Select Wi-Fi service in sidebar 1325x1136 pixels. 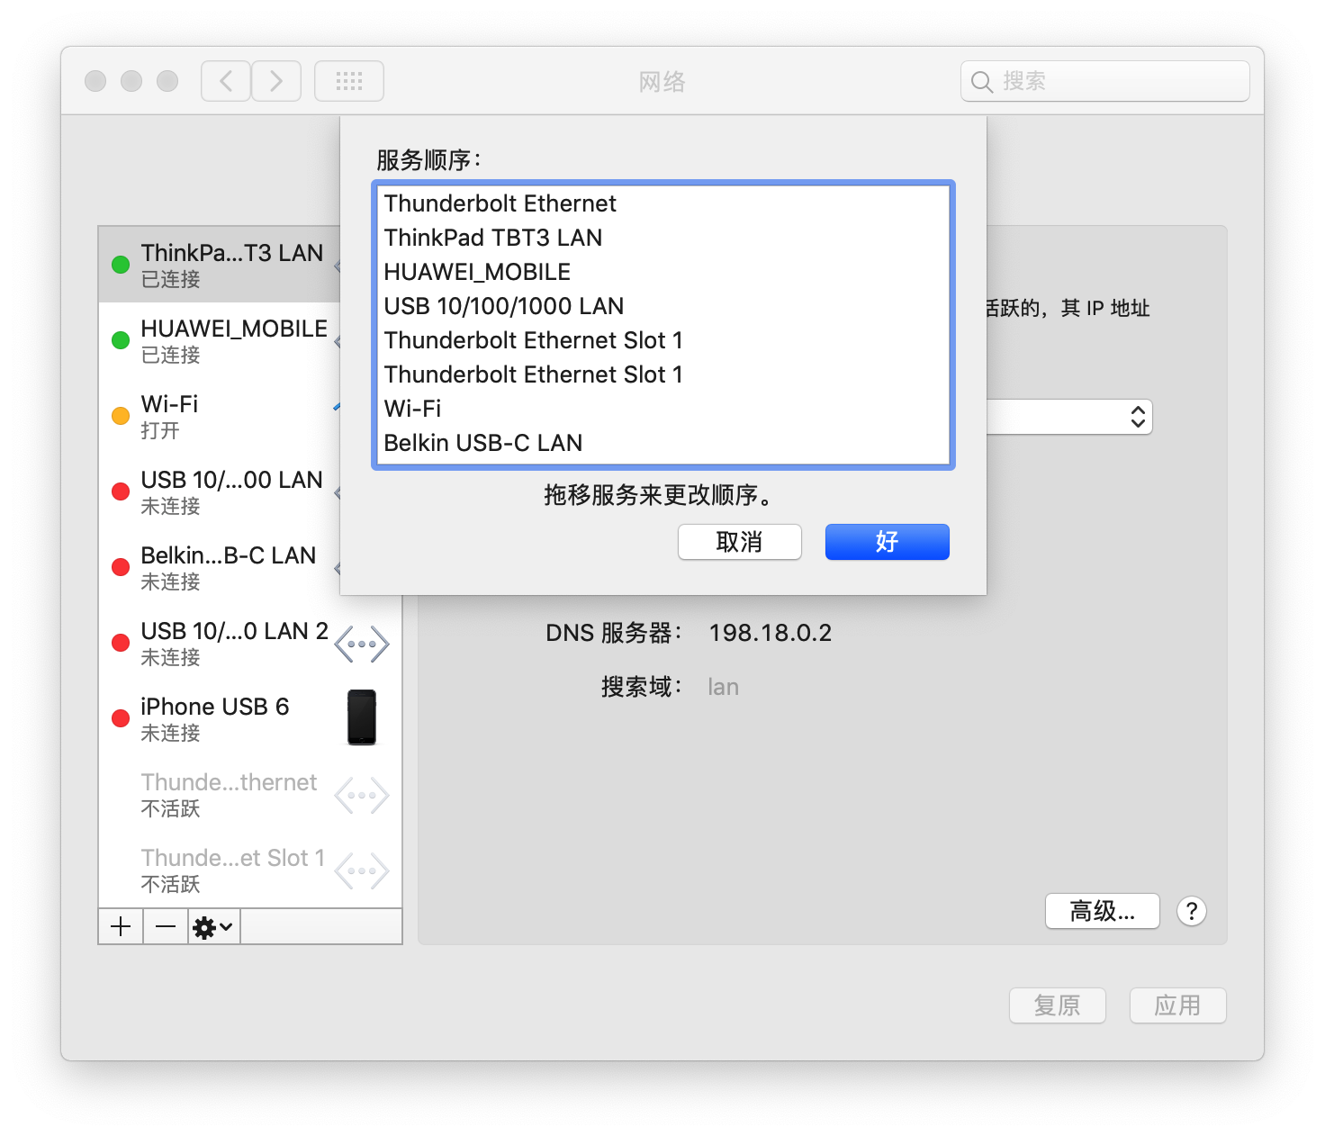point(220,416)
